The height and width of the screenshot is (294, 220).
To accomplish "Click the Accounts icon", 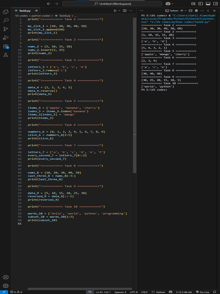I will [5, 277].
